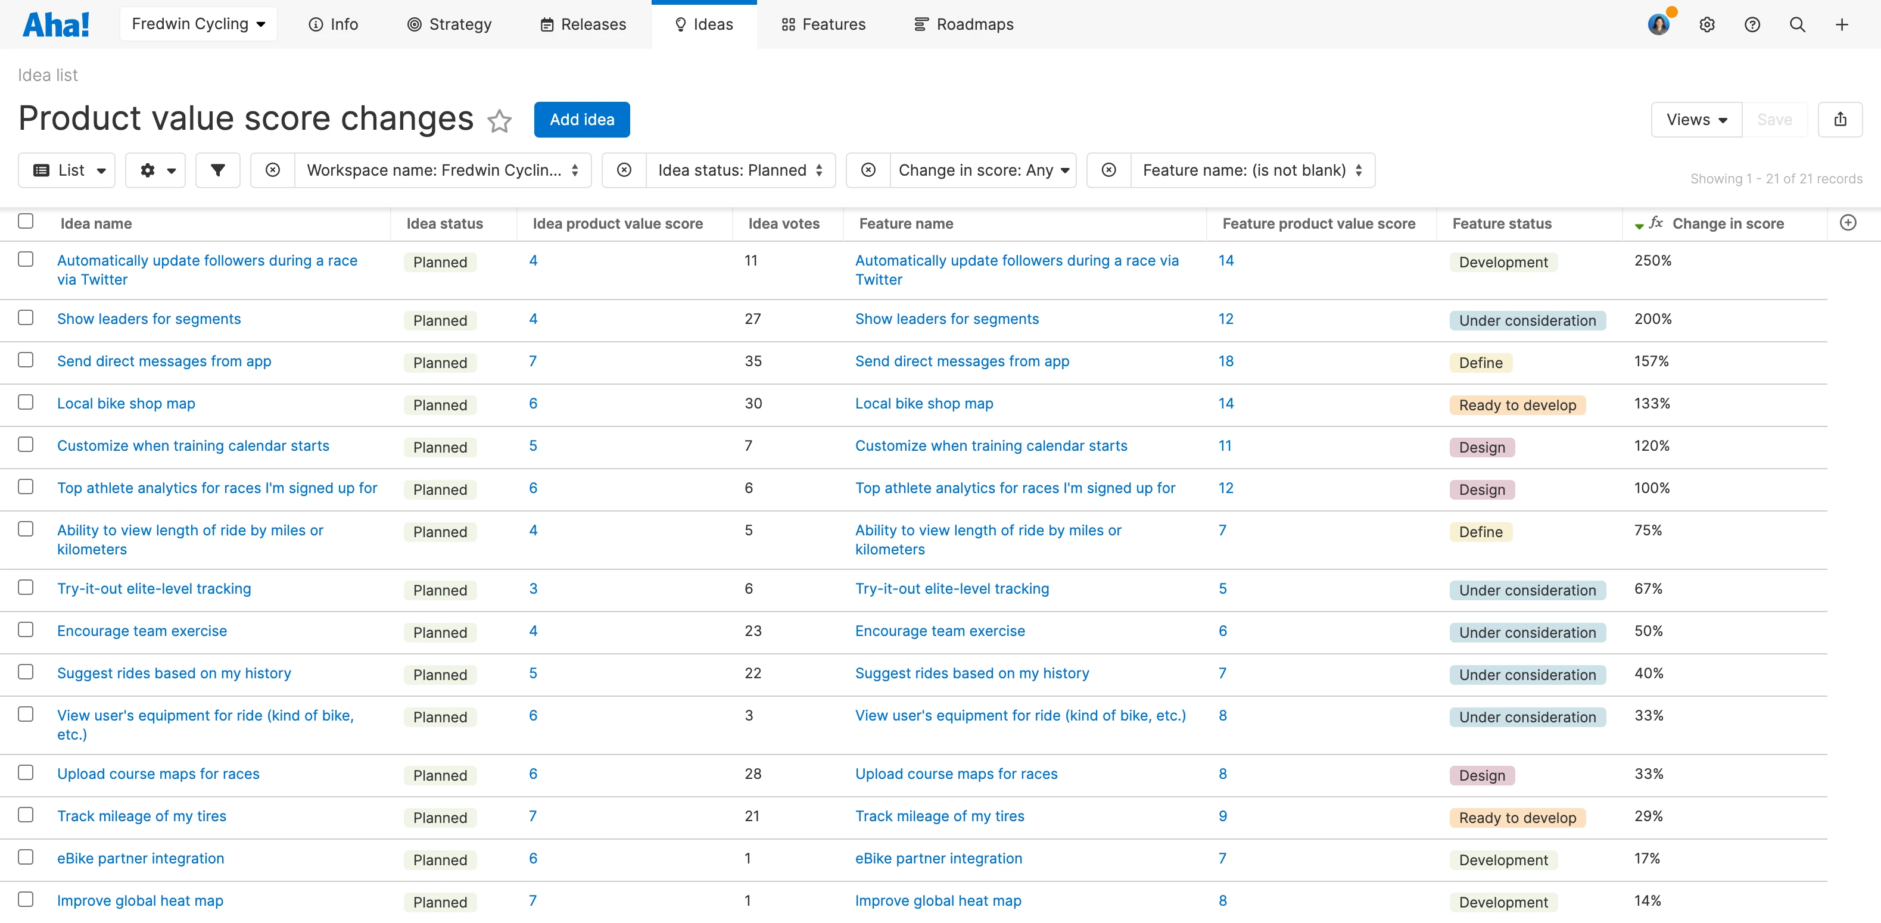Open the settings gear in top bar
Viewport: 1881px width, 923px height.
(x=1706, y=25)
